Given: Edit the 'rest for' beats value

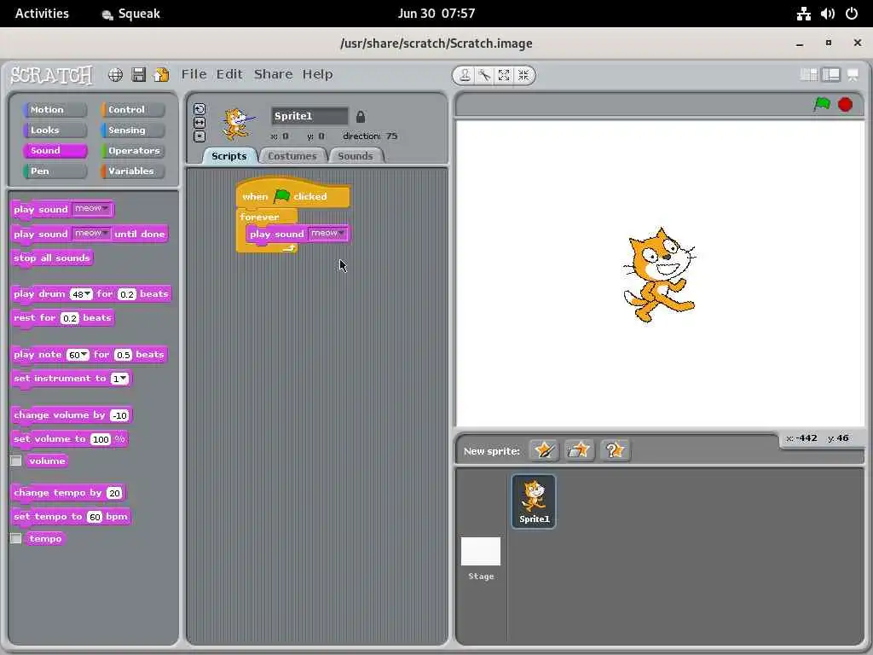Looking at the screenshot, I should 70,318.
